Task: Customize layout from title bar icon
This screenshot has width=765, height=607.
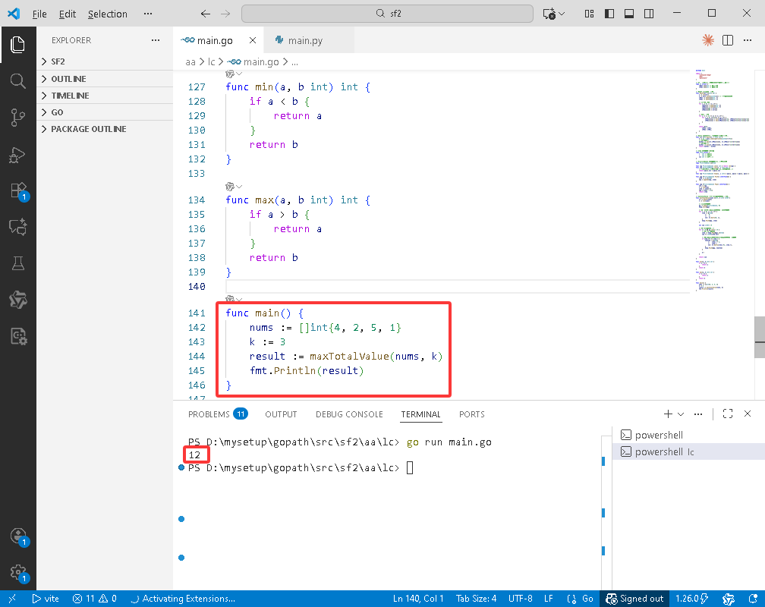Action: [x=590, y=14]
